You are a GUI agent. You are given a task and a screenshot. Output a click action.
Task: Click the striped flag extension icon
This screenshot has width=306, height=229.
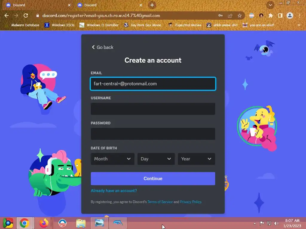point(252,16)
